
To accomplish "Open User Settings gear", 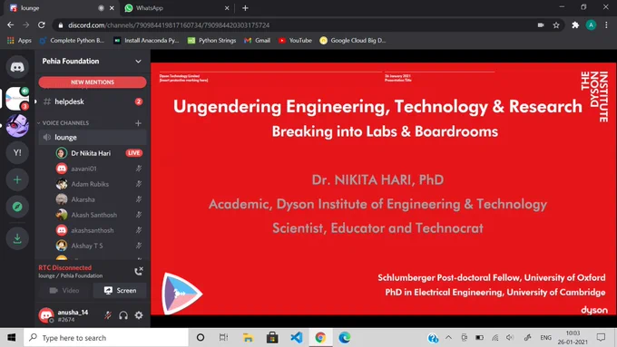I will pos(139,315).
